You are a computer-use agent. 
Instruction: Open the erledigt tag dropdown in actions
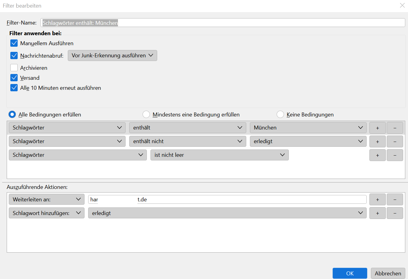(x=227, y=213)
